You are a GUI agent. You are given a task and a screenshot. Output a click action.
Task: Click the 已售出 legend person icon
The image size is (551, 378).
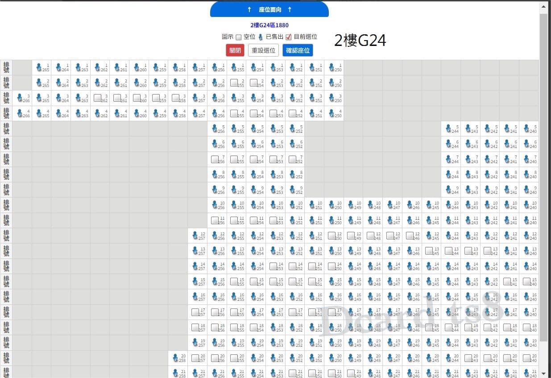point(261,37)
